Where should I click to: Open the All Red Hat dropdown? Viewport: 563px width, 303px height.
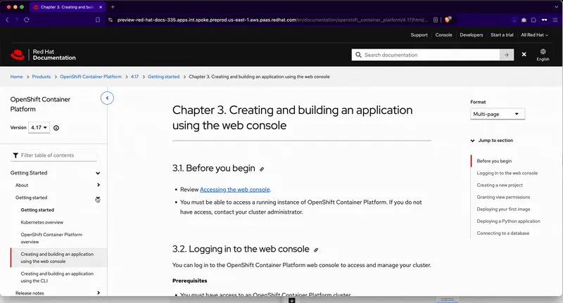pyautogui.click(x=534, y=34)
